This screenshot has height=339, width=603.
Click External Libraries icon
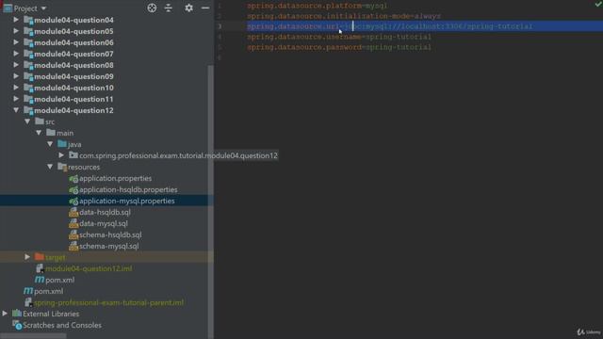[x=17, y=314]
